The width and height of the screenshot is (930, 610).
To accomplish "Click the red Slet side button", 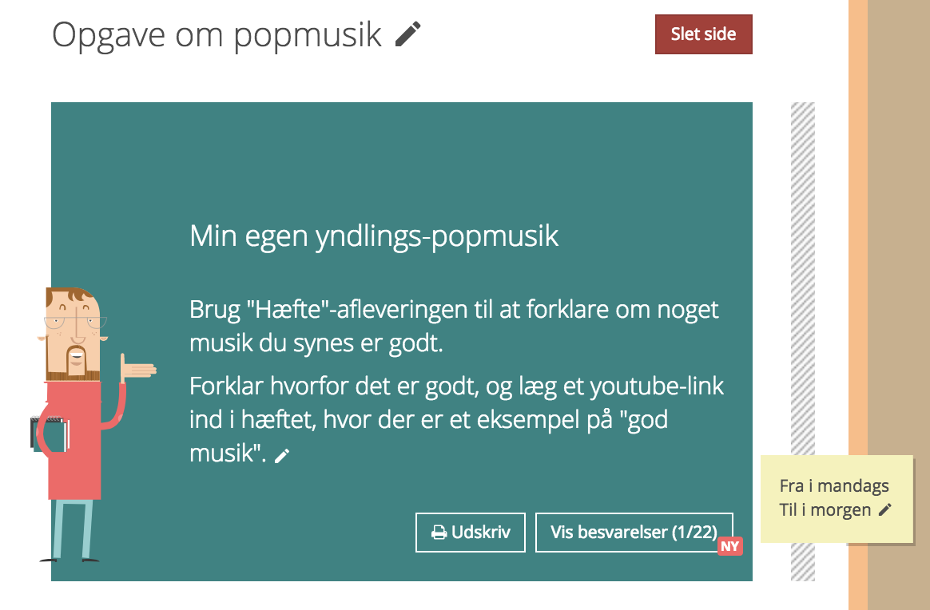I will pyautogui.click(x=703, y=34).
